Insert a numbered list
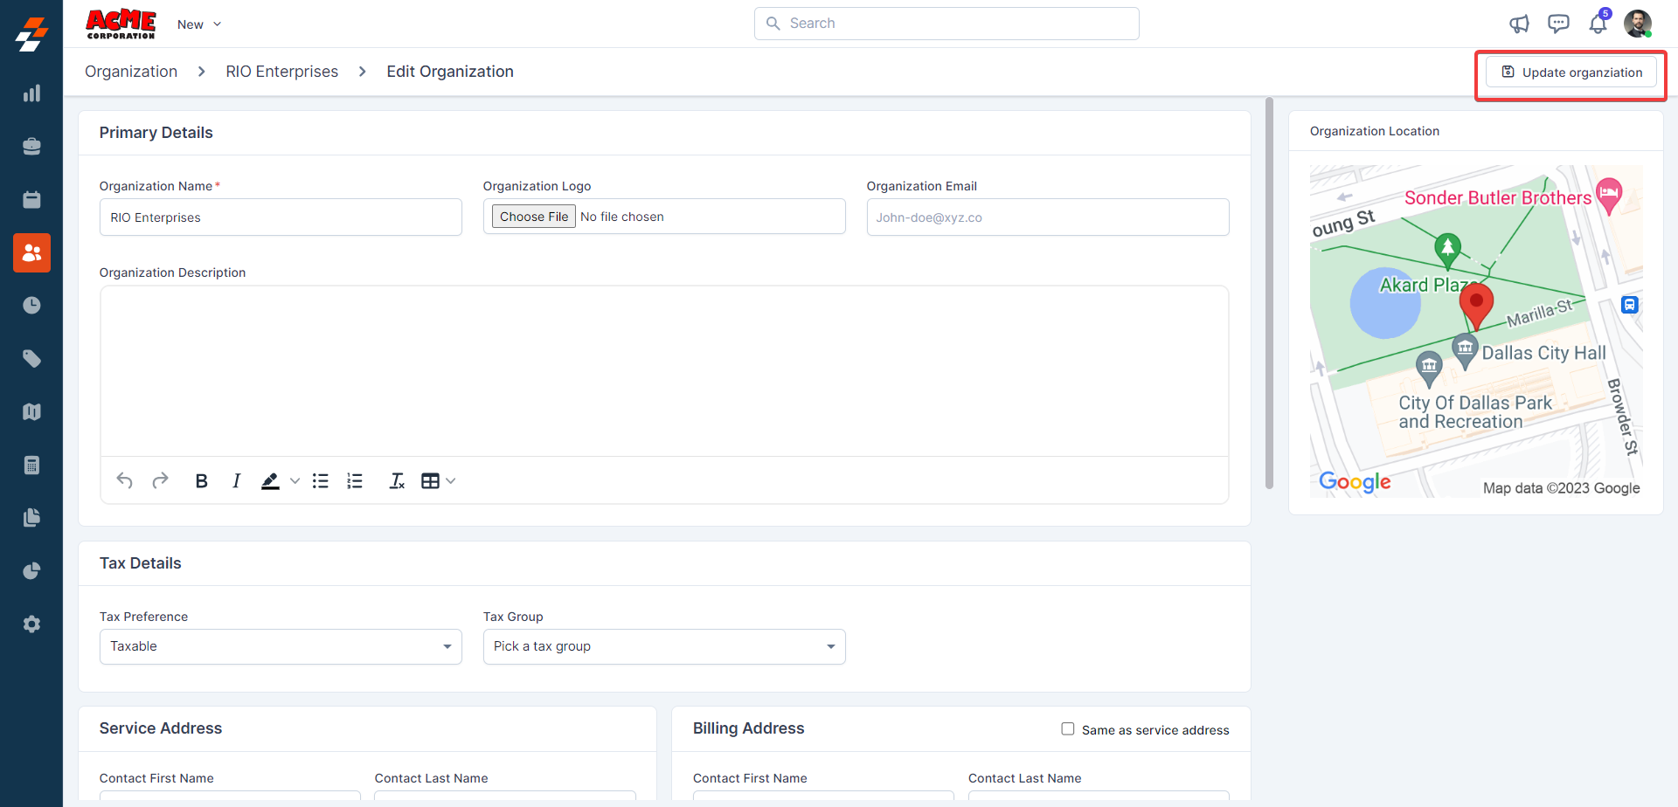The image size is (1678, 807). pos(355,481)
